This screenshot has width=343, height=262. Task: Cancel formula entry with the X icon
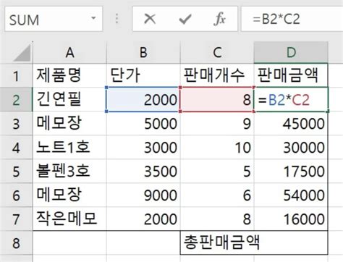pyautogui.click(x=150, y=19)
